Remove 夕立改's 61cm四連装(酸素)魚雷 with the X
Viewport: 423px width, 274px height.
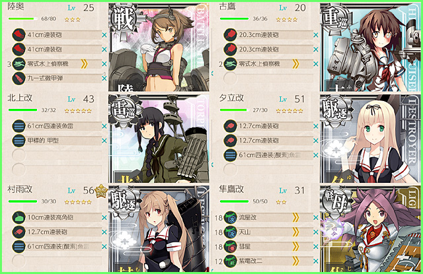pyautogui.click(x=316, y=155)
